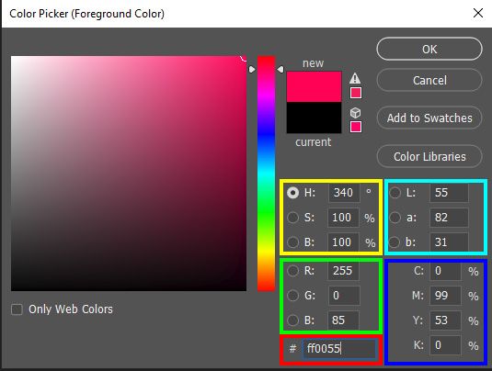Select the closest in-gamut color swatch
492x371 pixels.
coord(356,93)
